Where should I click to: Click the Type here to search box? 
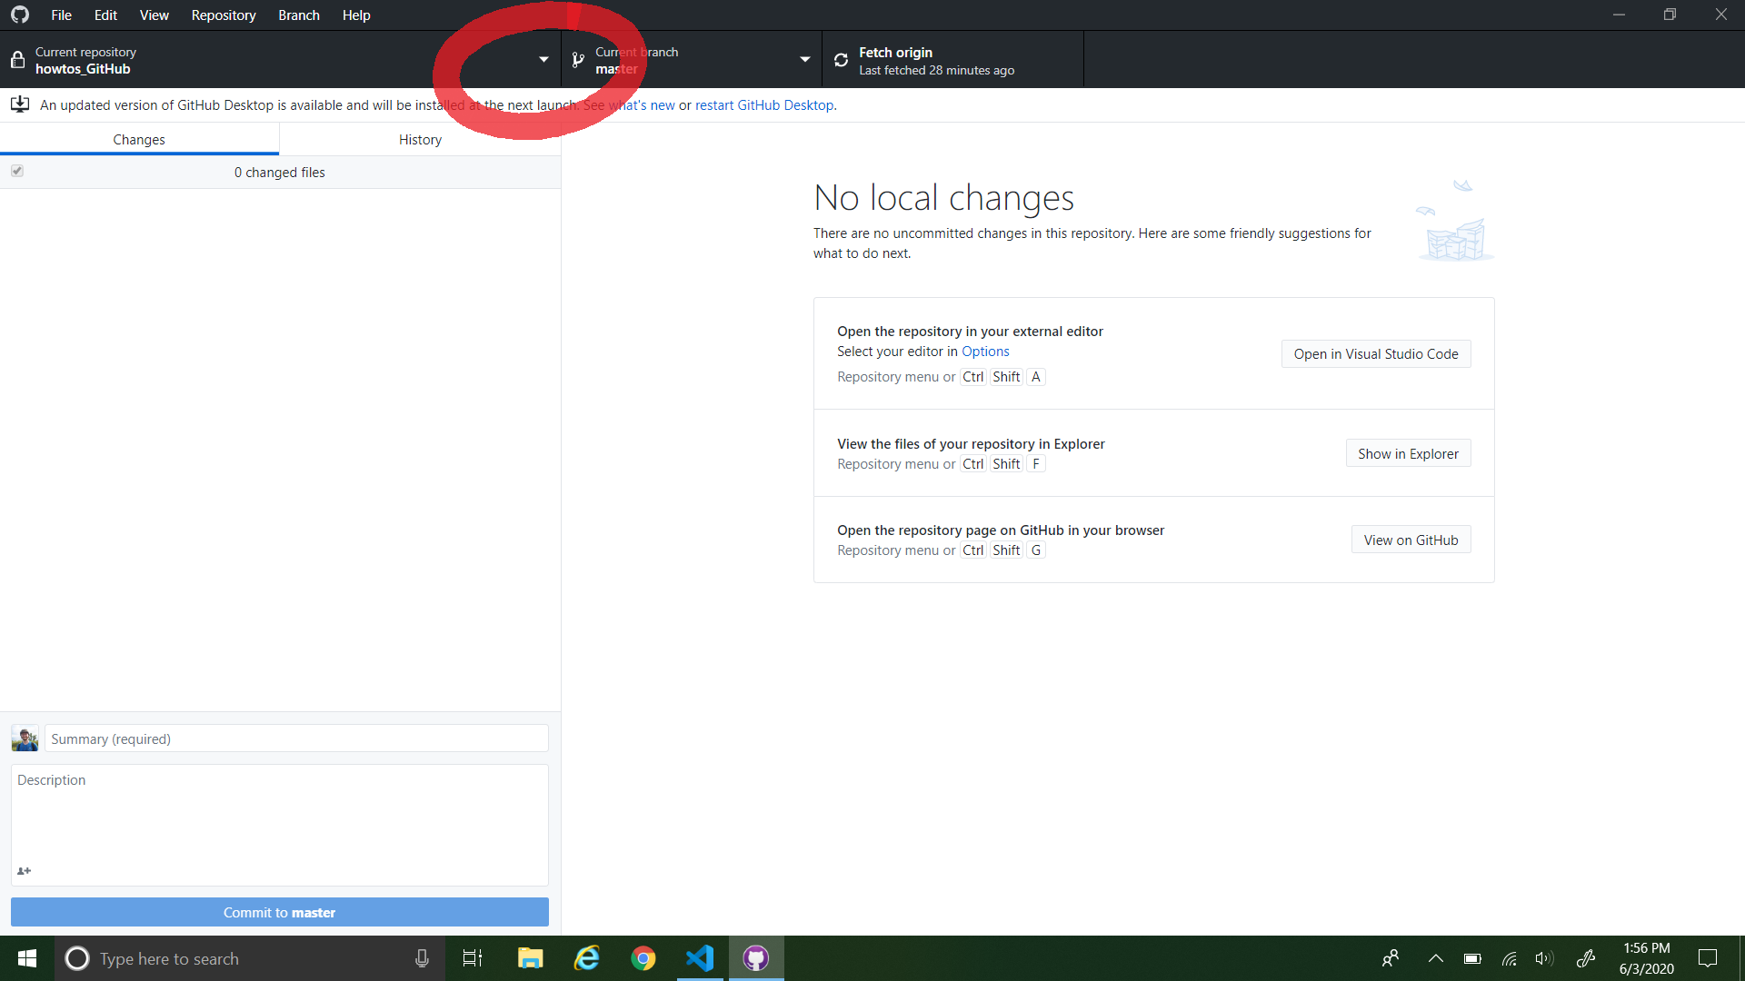250,958
